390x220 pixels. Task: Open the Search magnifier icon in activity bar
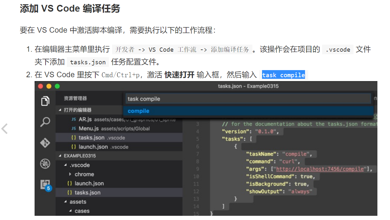45,122
